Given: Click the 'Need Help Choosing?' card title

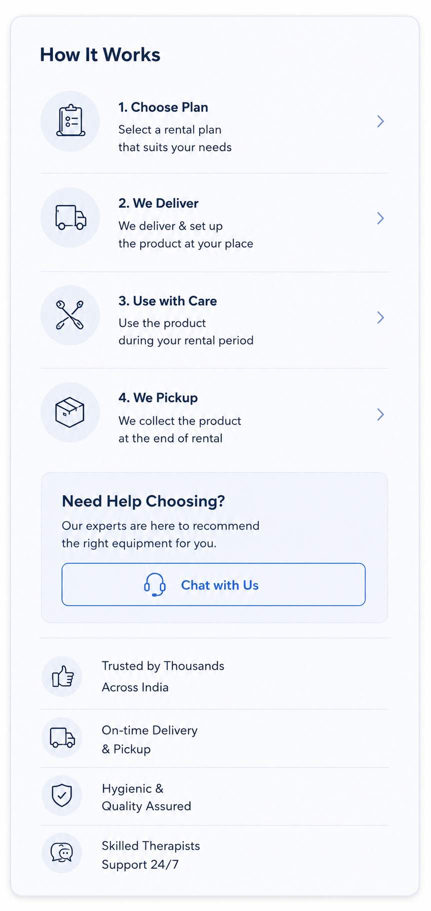Looking at the screenshot, I should tap(143, 501).
